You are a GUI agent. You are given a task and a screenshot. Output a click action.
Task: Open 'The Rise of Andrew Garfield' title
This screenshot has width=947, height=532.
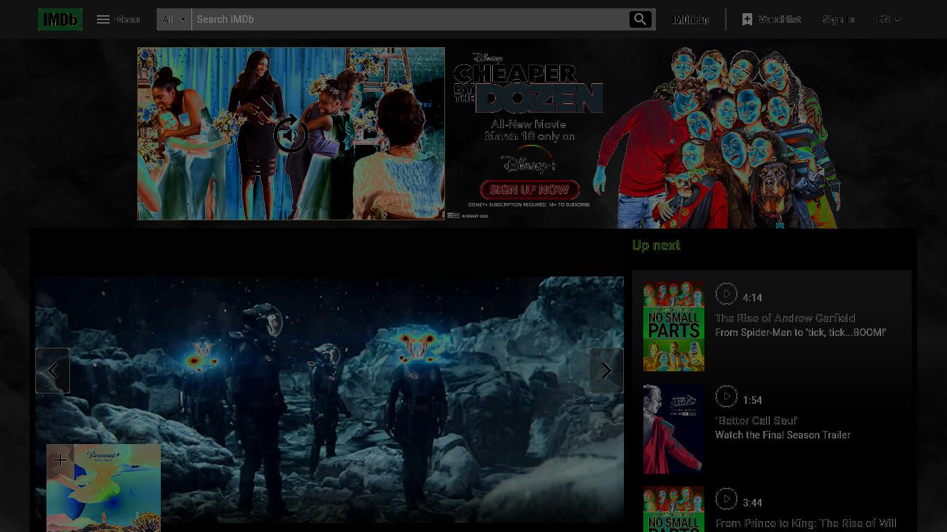(785, 318)
